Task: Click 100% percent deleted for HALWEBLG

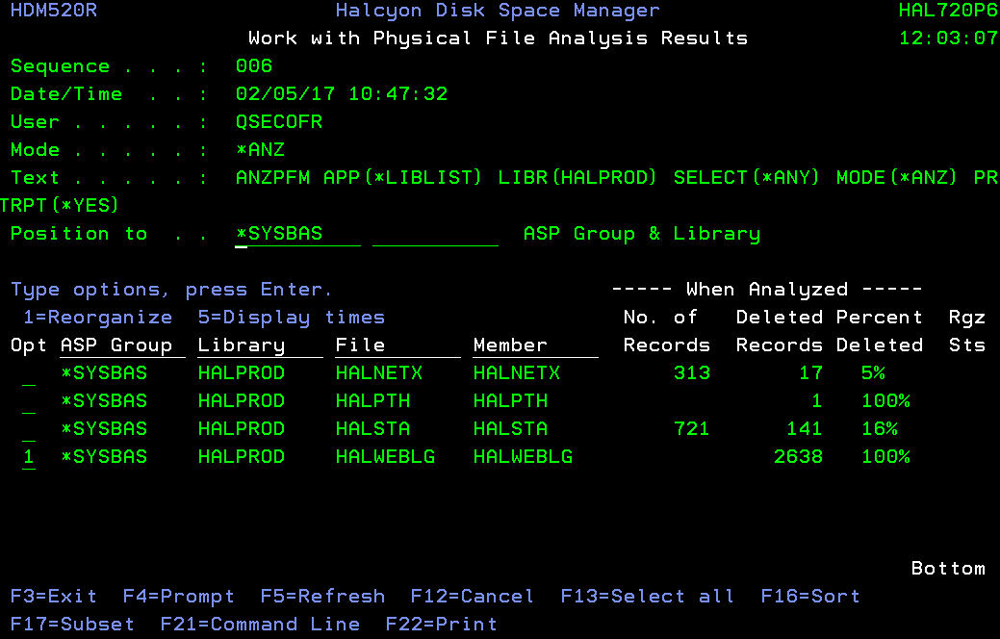Action: coord(885,456)
